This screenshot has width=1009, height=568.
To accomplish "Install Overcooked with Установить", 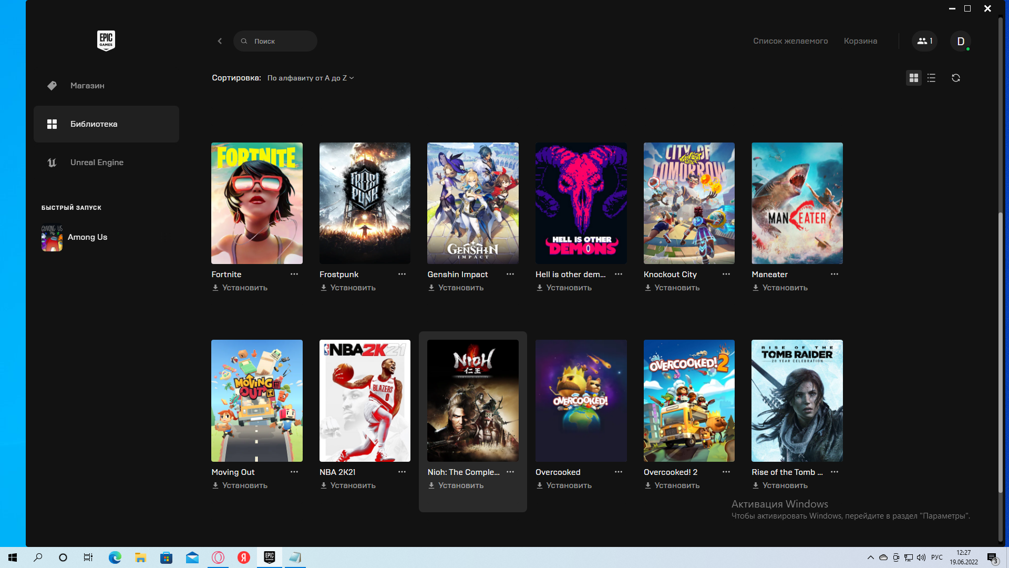I will pyautogui.click(x=564, y=485).
